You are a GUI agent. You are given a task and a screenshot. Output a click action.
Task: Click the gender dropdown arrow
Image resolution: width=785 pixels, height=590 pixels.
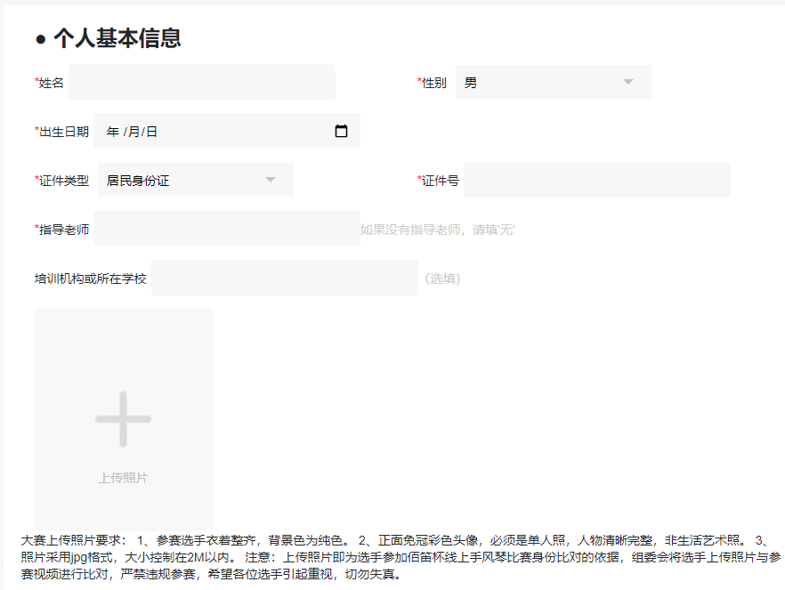point(627,81)
